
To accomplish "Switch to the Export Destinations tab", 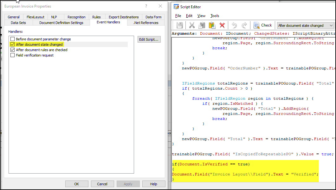I will (x=124, y=17).
